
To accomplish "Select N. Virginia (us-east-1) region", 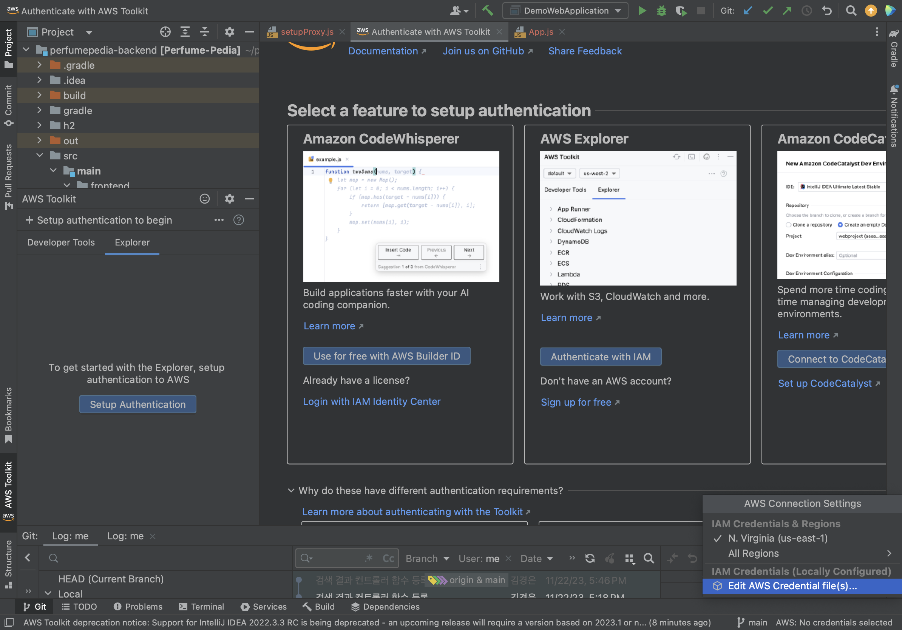I will (777, 538).
